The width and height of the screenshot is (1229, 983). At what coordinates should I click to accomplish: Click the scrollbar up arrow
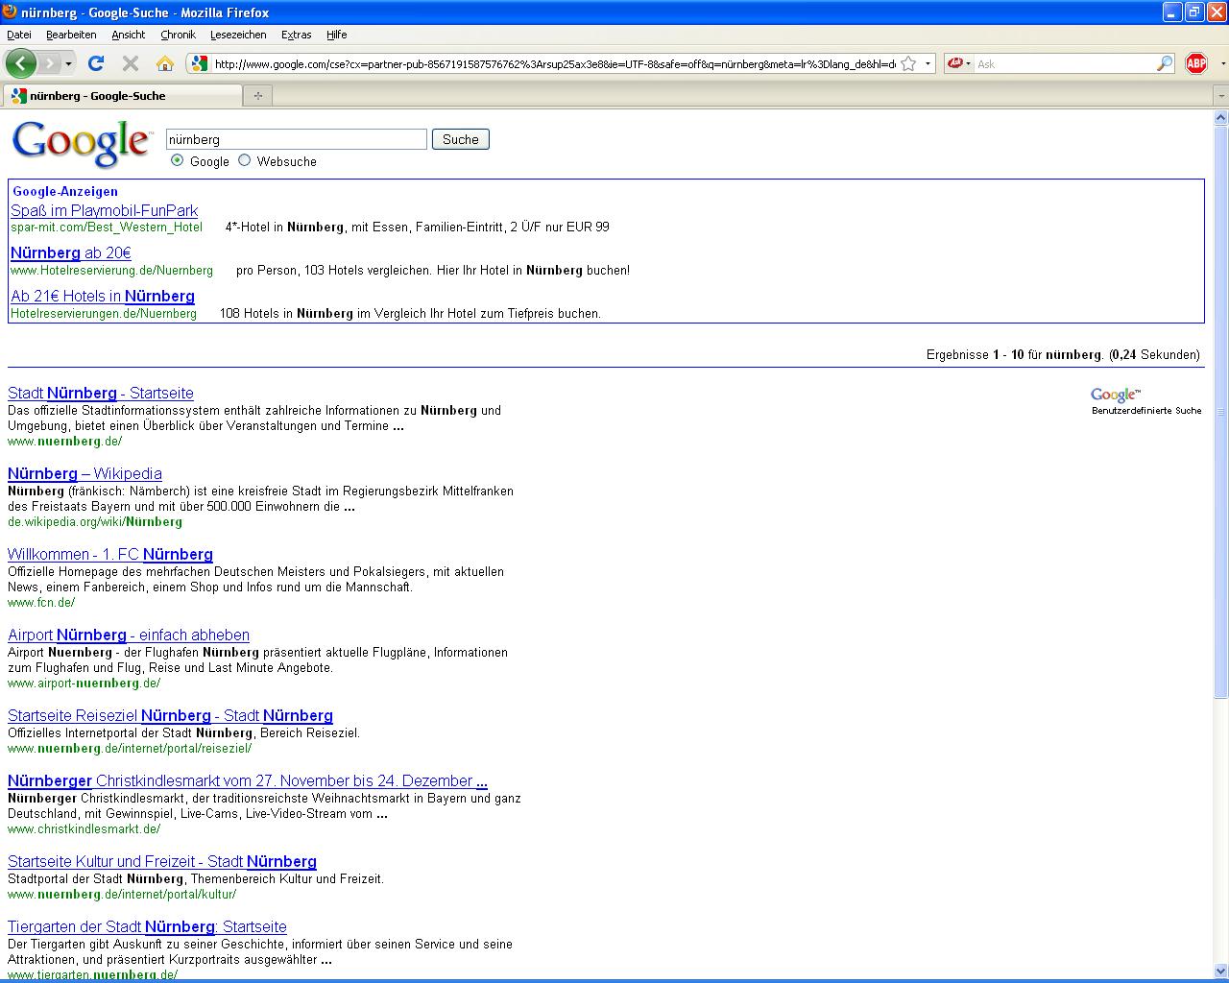point(1221,117)
